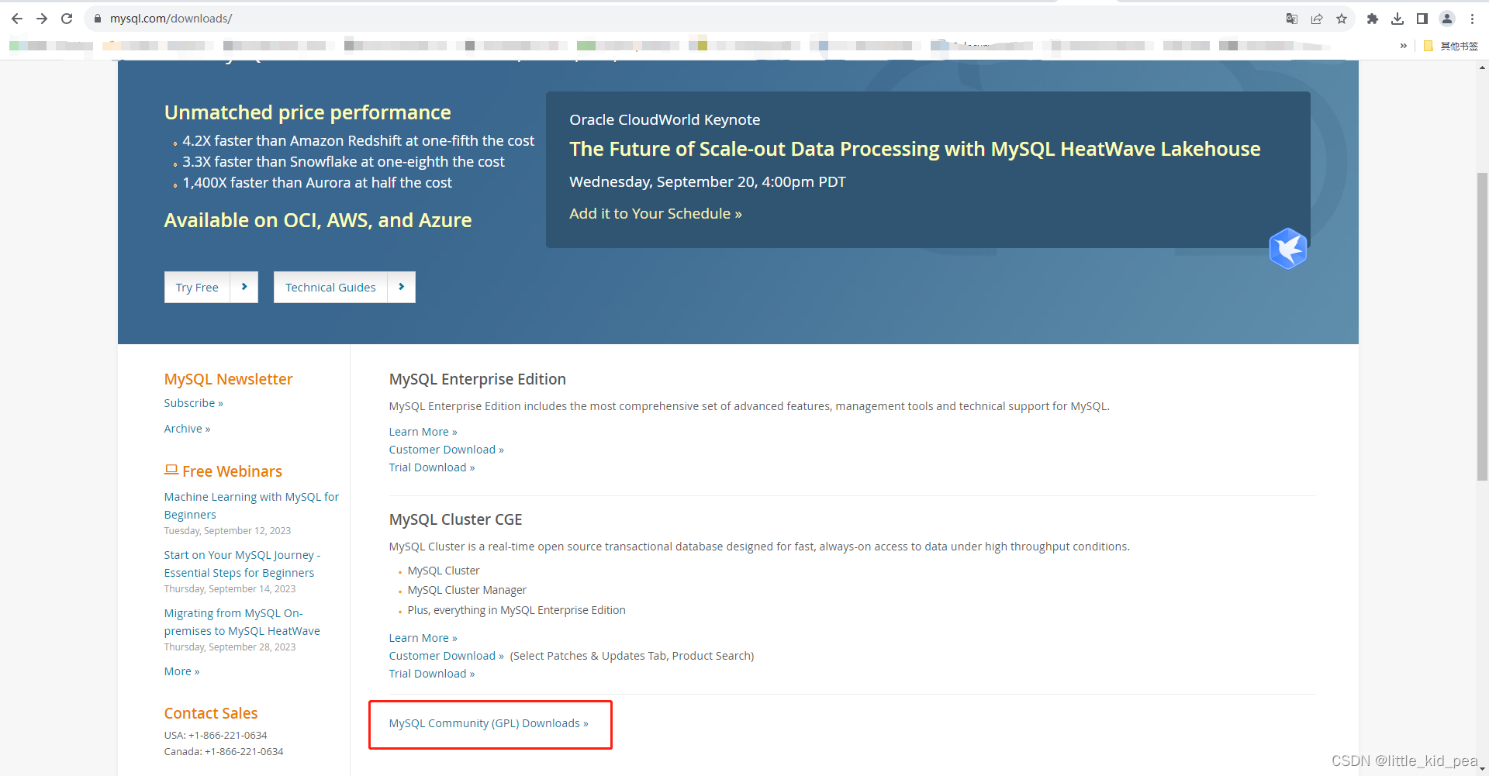
Task: Click the MySQL Cluster Manager bullet item
Action: click(467, 590)
